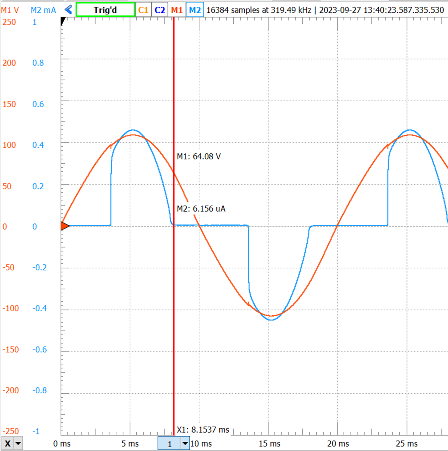This screenshot has width=448, height=451.
Task: Click the Trig'd status indicator
Action: click(x=105, y=9)
